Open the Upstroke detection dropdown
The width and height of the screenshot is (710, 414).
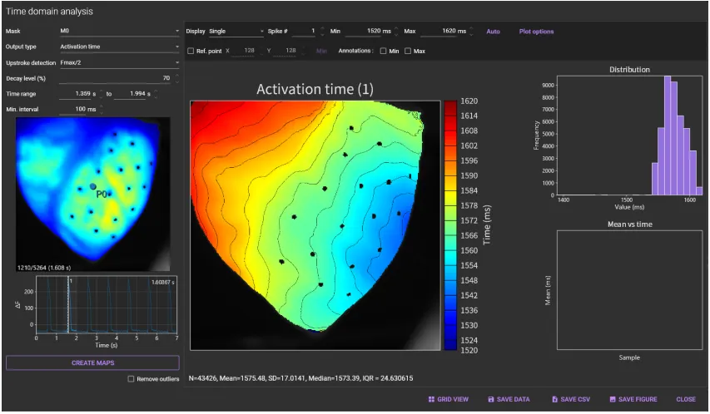click(118, 62)
